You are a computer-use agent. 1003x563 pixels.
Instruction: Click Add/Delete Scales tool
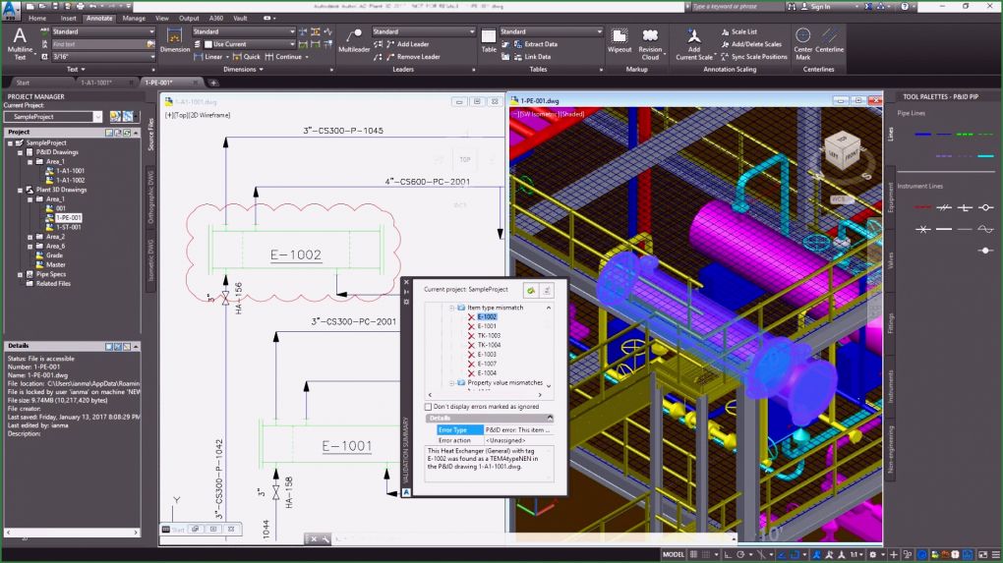[751, 44]
